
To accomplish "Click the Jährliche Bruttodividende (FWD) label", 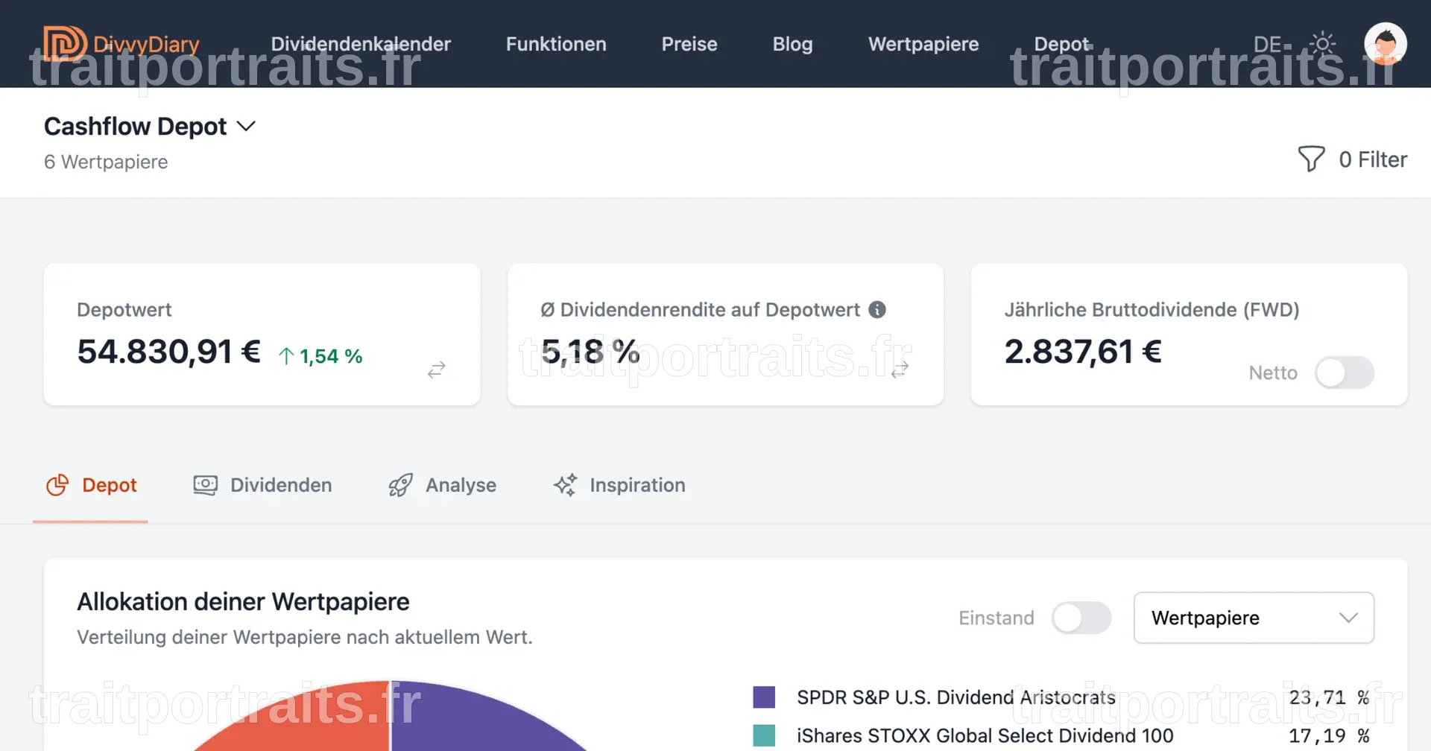I will [1152, 309].
